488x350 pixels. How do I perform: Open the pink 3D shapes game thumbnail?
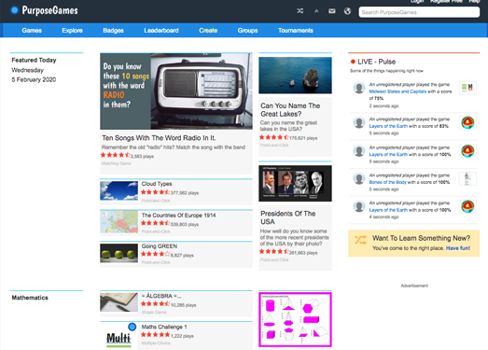pos(295,319)
